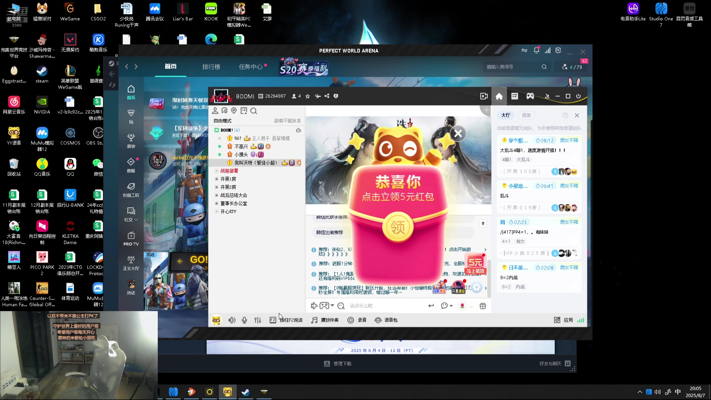Image resolution: width=711 pixels, height=400 pixels.
Task: Open Steam from Windows taskbar
Action: [x=246, y=392]
